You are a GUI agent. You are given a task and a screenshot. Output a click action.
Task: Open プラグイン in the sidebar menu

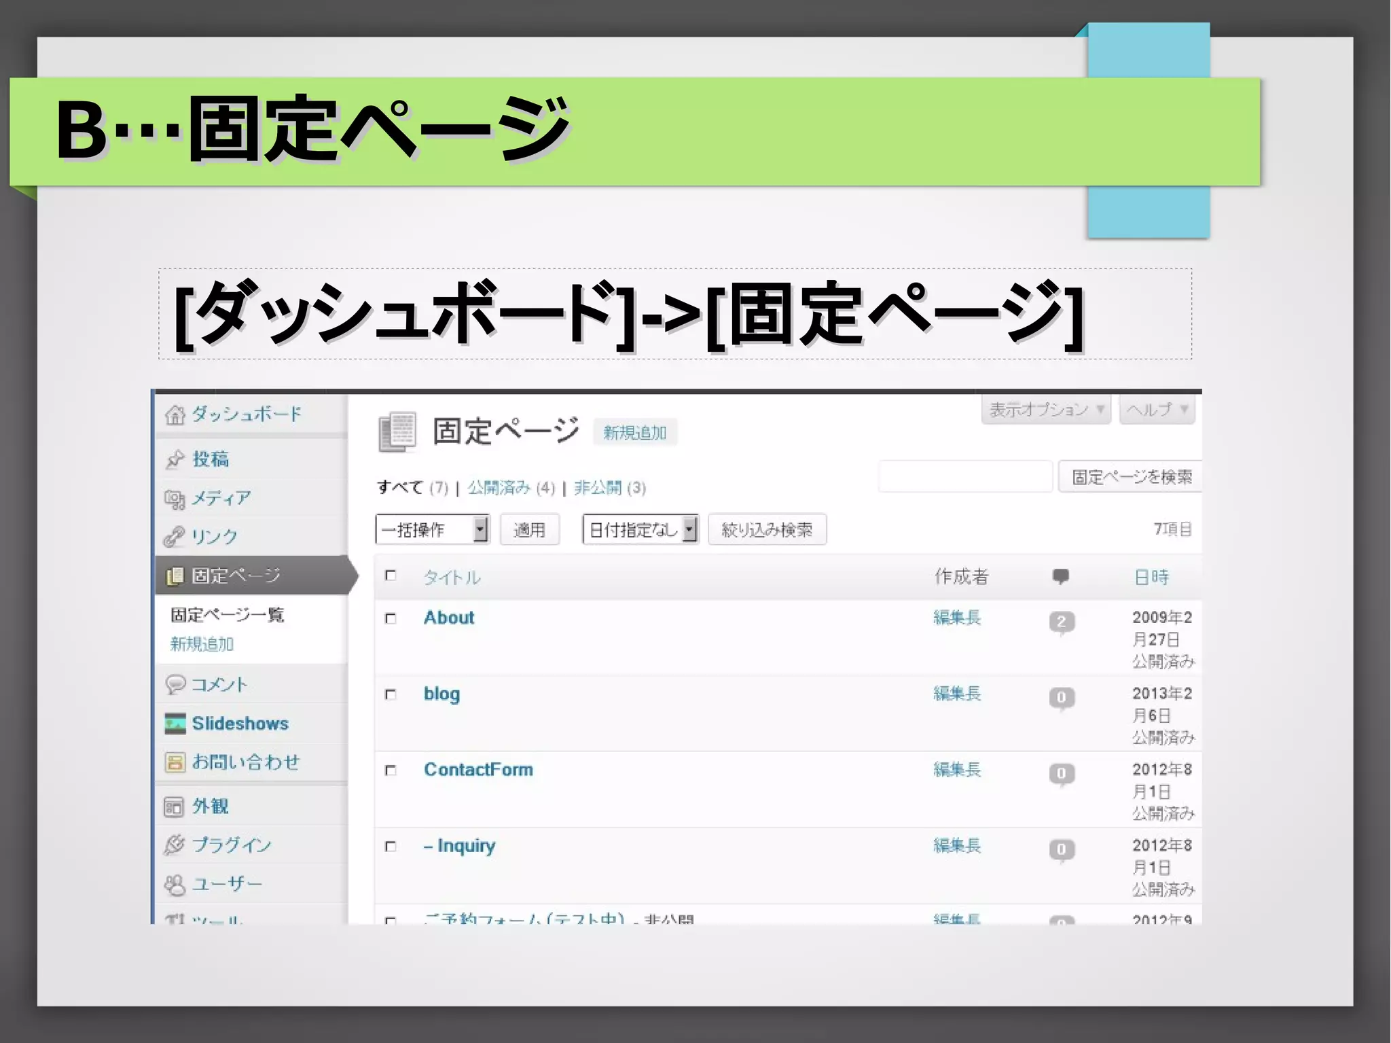(232, 845)
